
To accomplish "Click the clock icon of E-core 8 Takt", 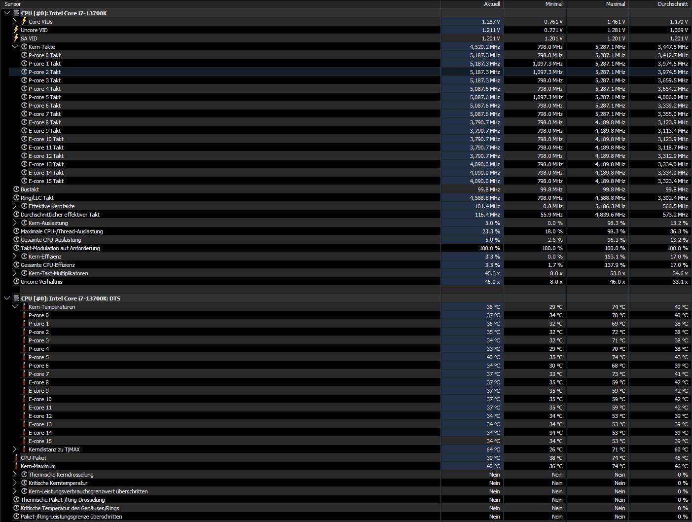I will (24, 122).
